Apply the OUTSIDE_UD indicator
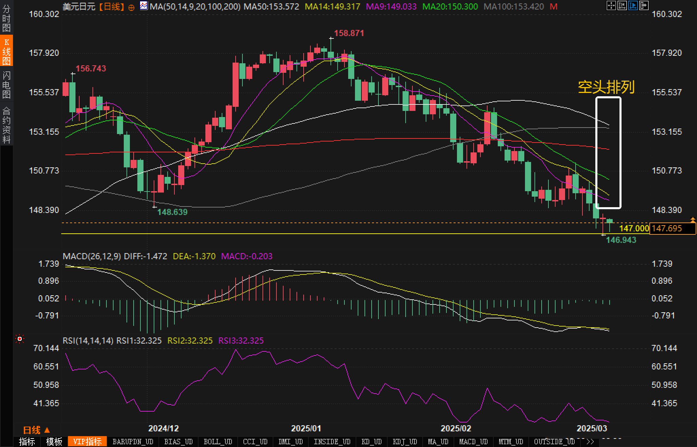 [x=555, y=442]
